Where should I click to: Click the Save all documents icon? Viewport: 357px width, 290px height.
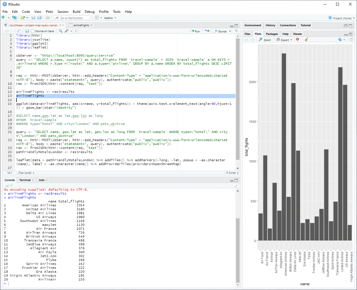point(40,18)
